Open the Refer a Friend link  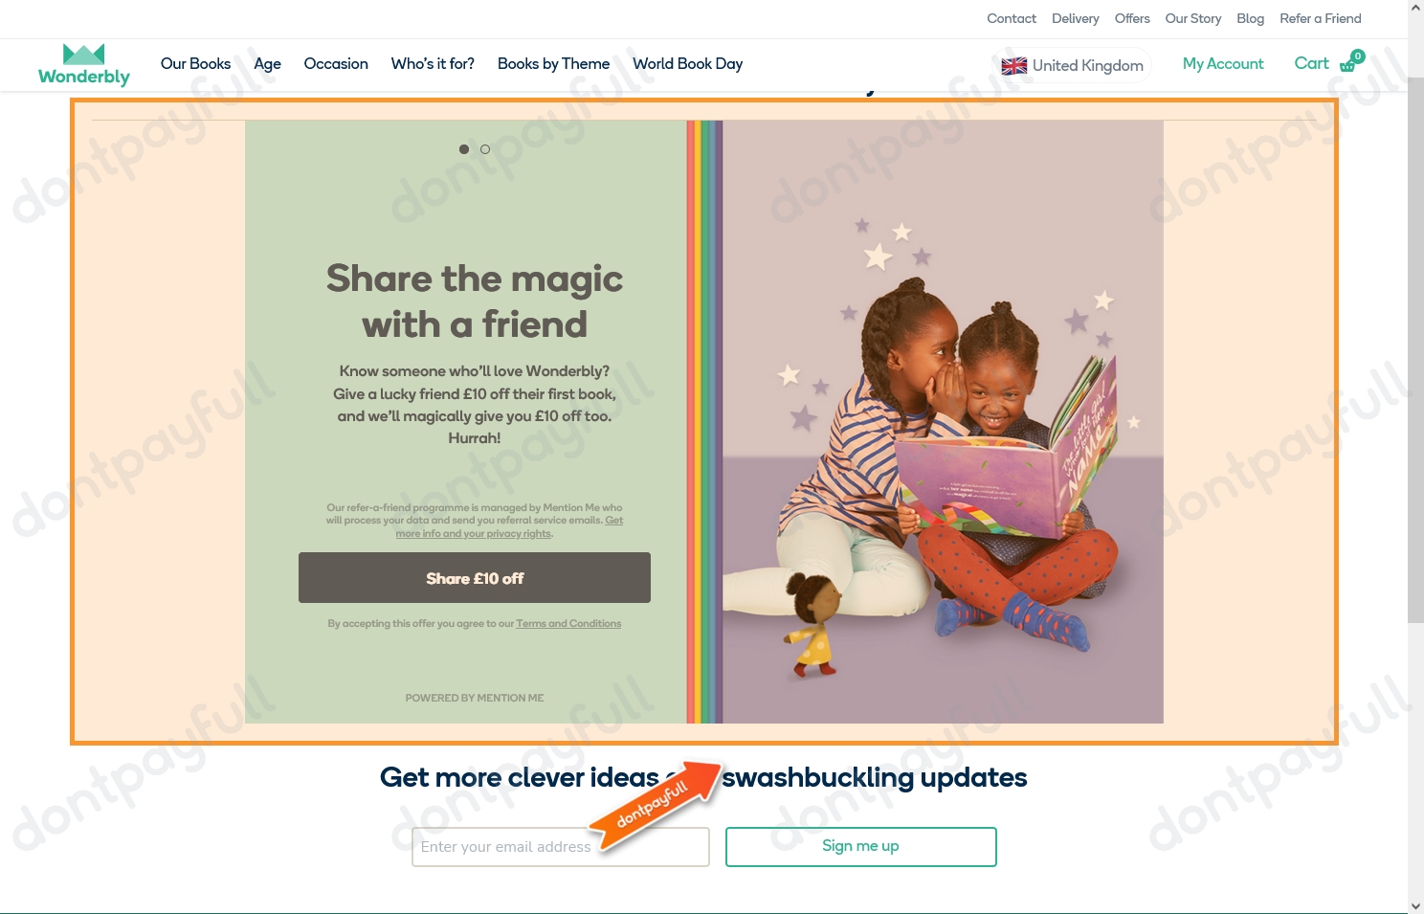tap(1320, 18)
